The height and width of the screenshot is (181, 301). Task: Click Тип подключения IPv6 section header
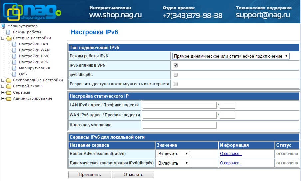(x=184, y=47)
